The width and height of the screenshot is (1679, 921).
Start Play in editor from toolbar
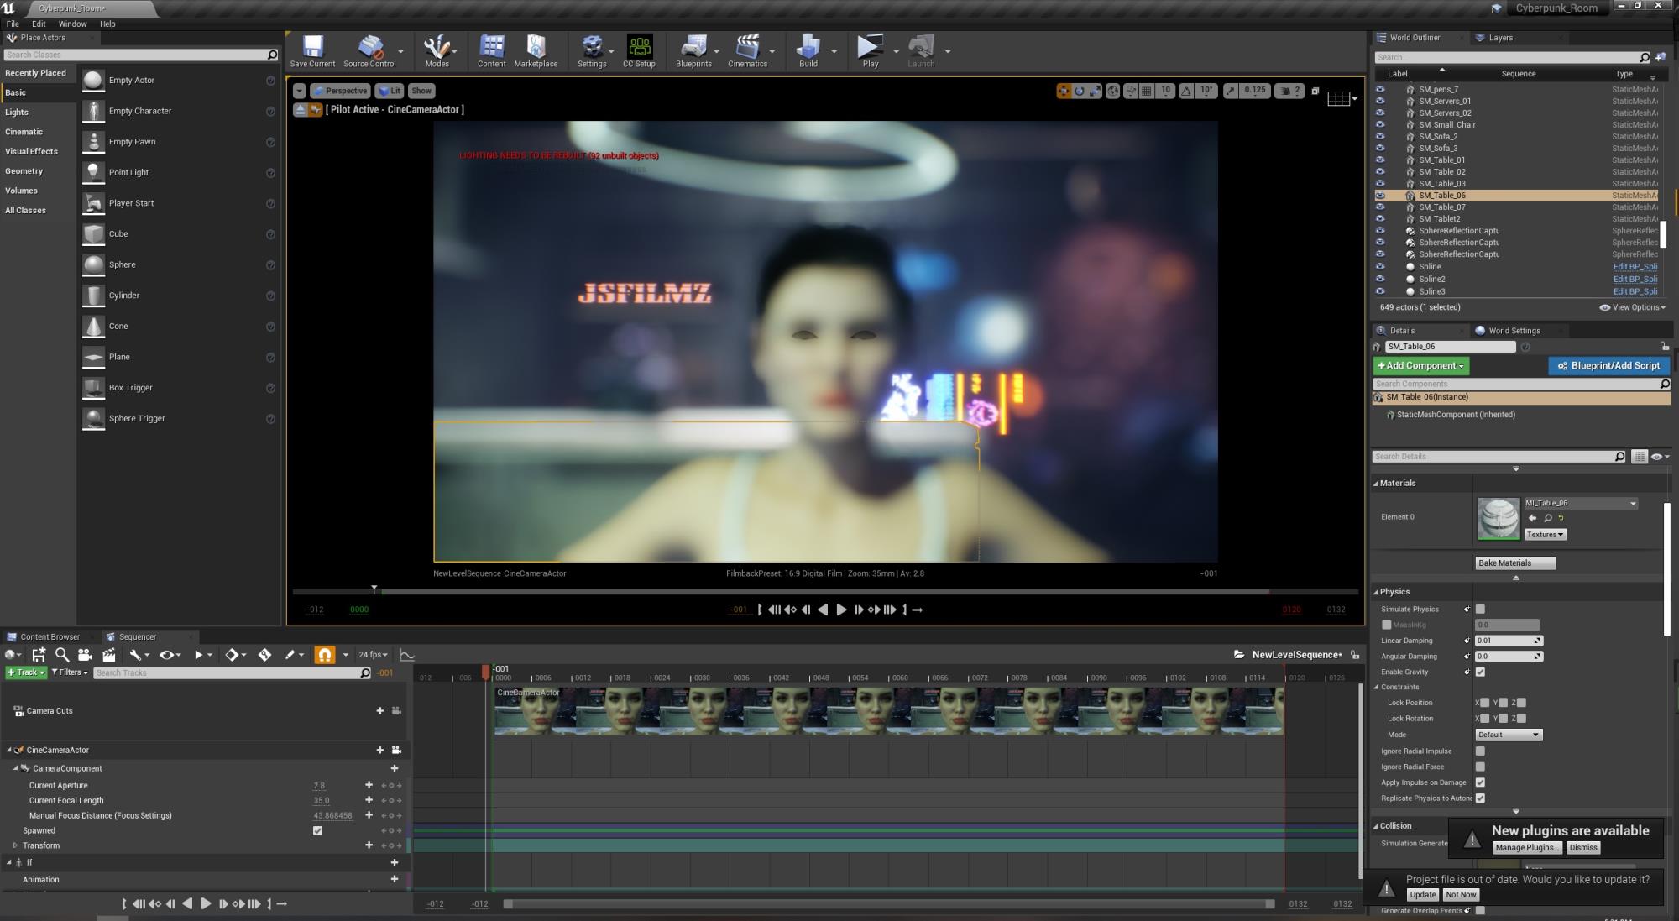(x=871, y=51)
